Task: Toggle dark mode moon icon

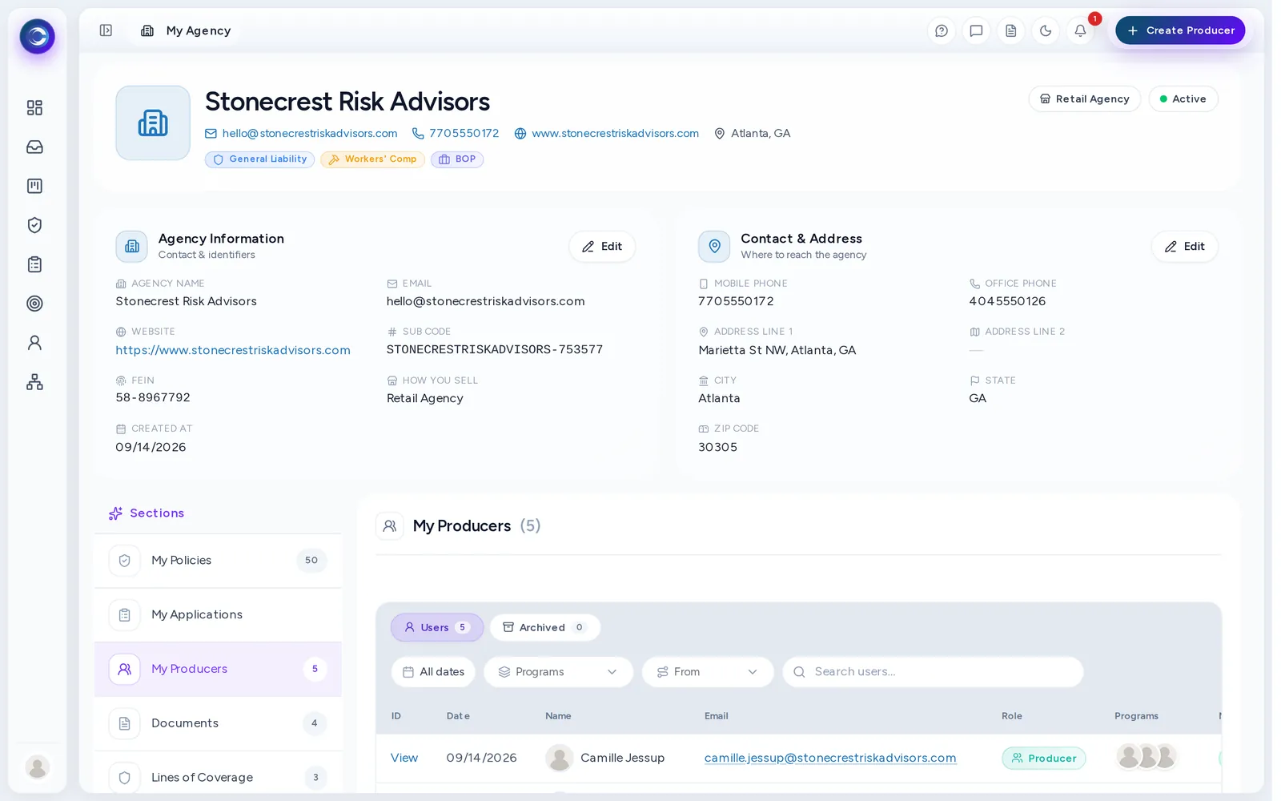Action: [1046, 30]
